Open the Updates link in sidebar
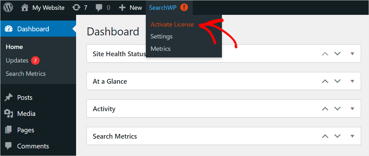The height and width of the screenshot is (156, 369). click(17, 61)
